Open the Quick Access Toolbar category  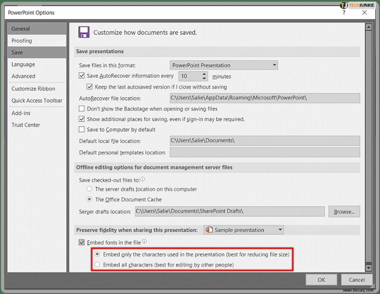37,101
